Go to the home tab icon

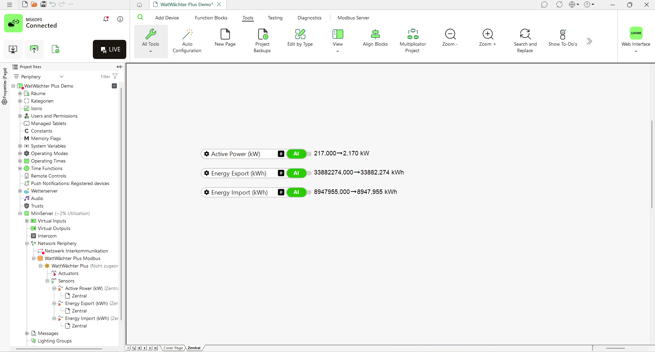pyautogui.click(x=140, y=4)
